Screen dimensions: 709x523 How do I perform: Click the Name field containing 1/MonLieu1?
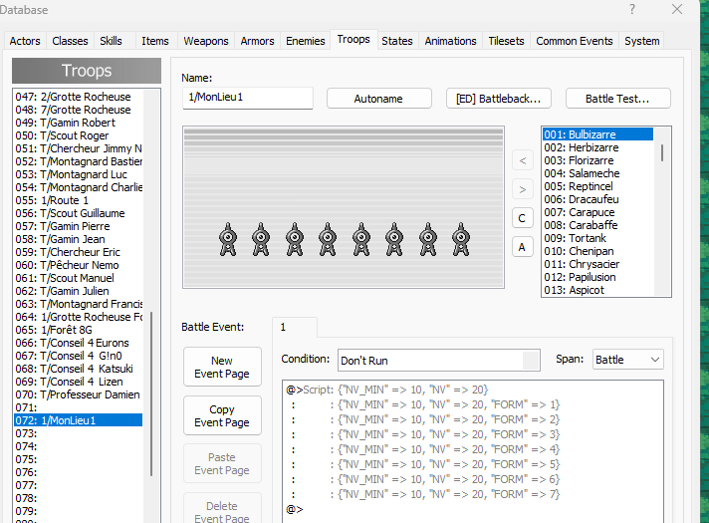point(247,98)
